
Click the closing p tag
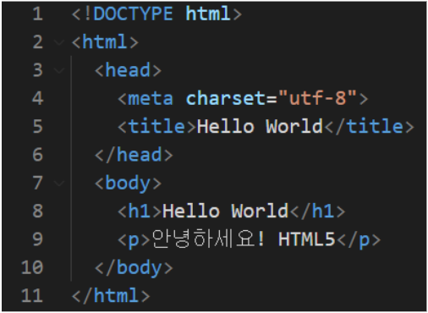tap(359, 240)
